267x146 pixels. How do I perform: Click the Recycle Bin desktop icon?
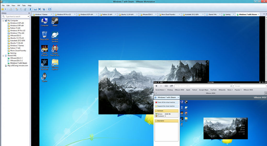[44, 36]
